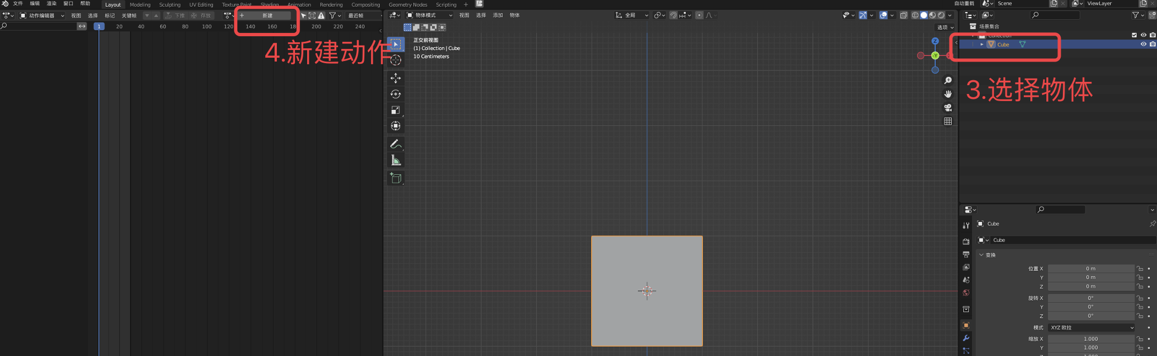Expand the Cube item in outliner
1157x356 pixels.
pos(982,44)
